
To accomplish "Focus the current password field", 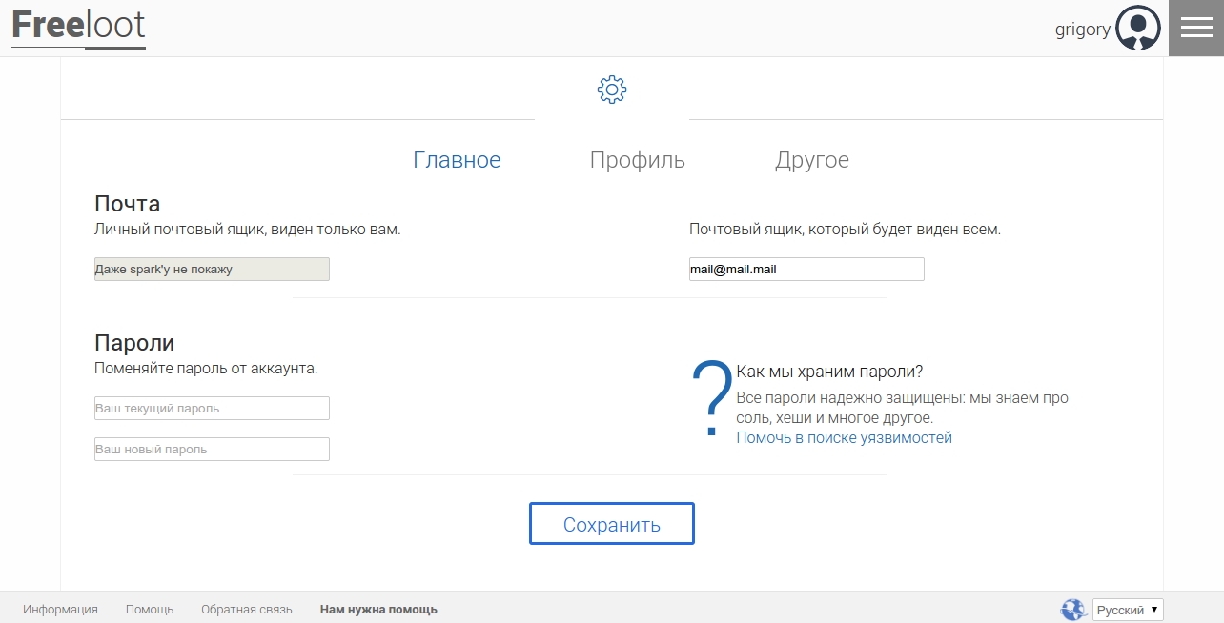I will (x=212, y=409).
